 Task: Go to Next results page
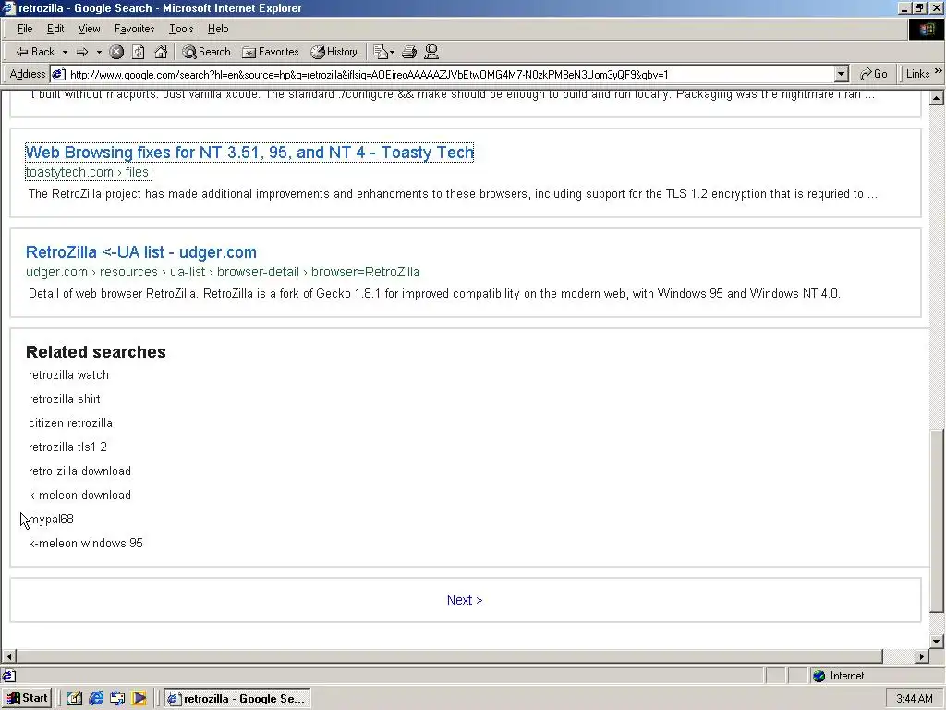tap(465, 600)
